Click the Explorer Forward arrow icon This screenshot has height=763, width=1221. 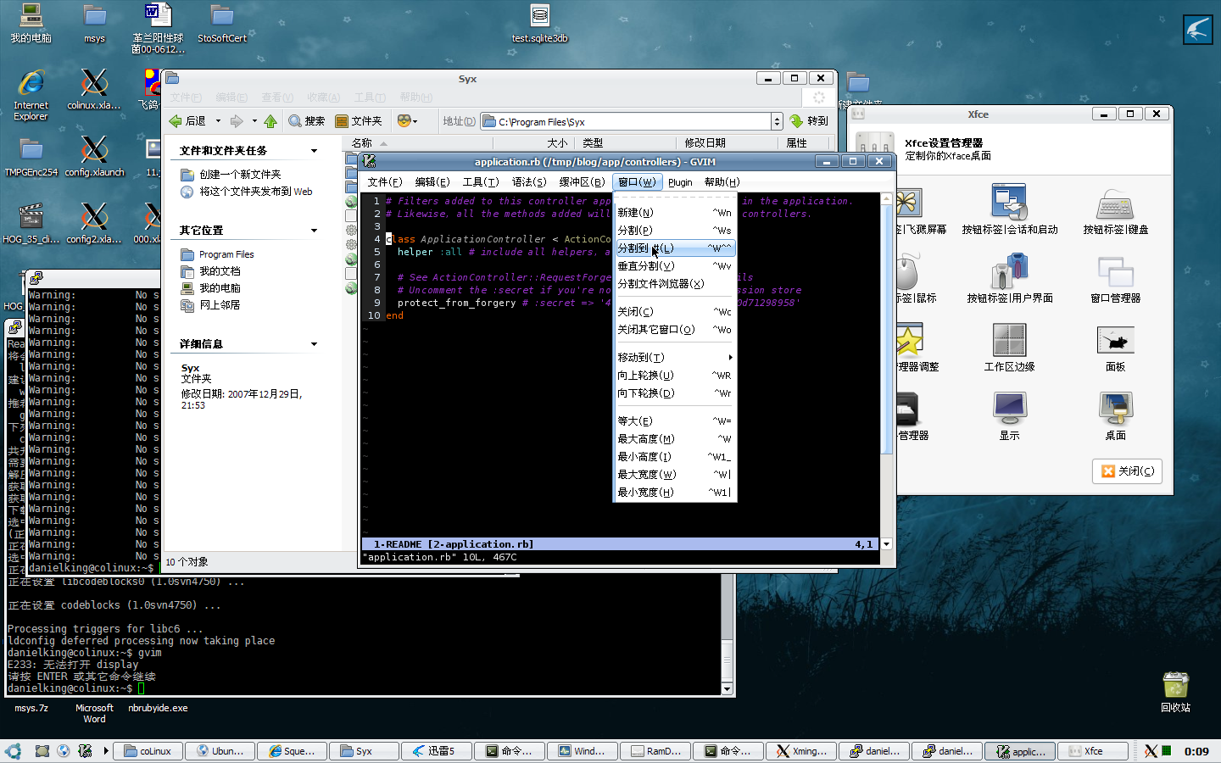[x=237, y=121]
